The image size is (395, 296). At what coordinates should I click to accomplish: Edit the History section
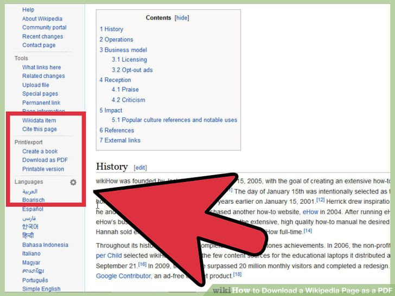(140, 168)
